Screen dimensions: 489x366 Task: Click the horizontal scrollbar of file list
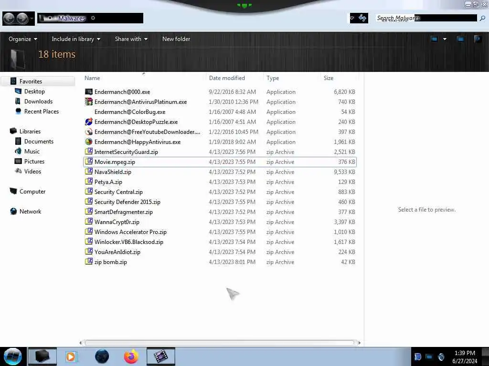(220, 343)
